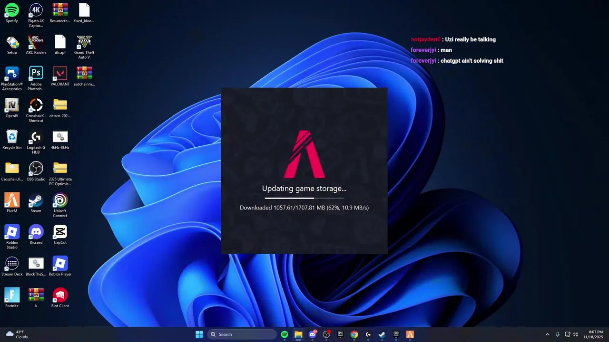This screenshot has height=342, width=609.
Task: Click 'Downloaded 1057.61/1707.81 MB' status text
Action: [x=282, y=208]
